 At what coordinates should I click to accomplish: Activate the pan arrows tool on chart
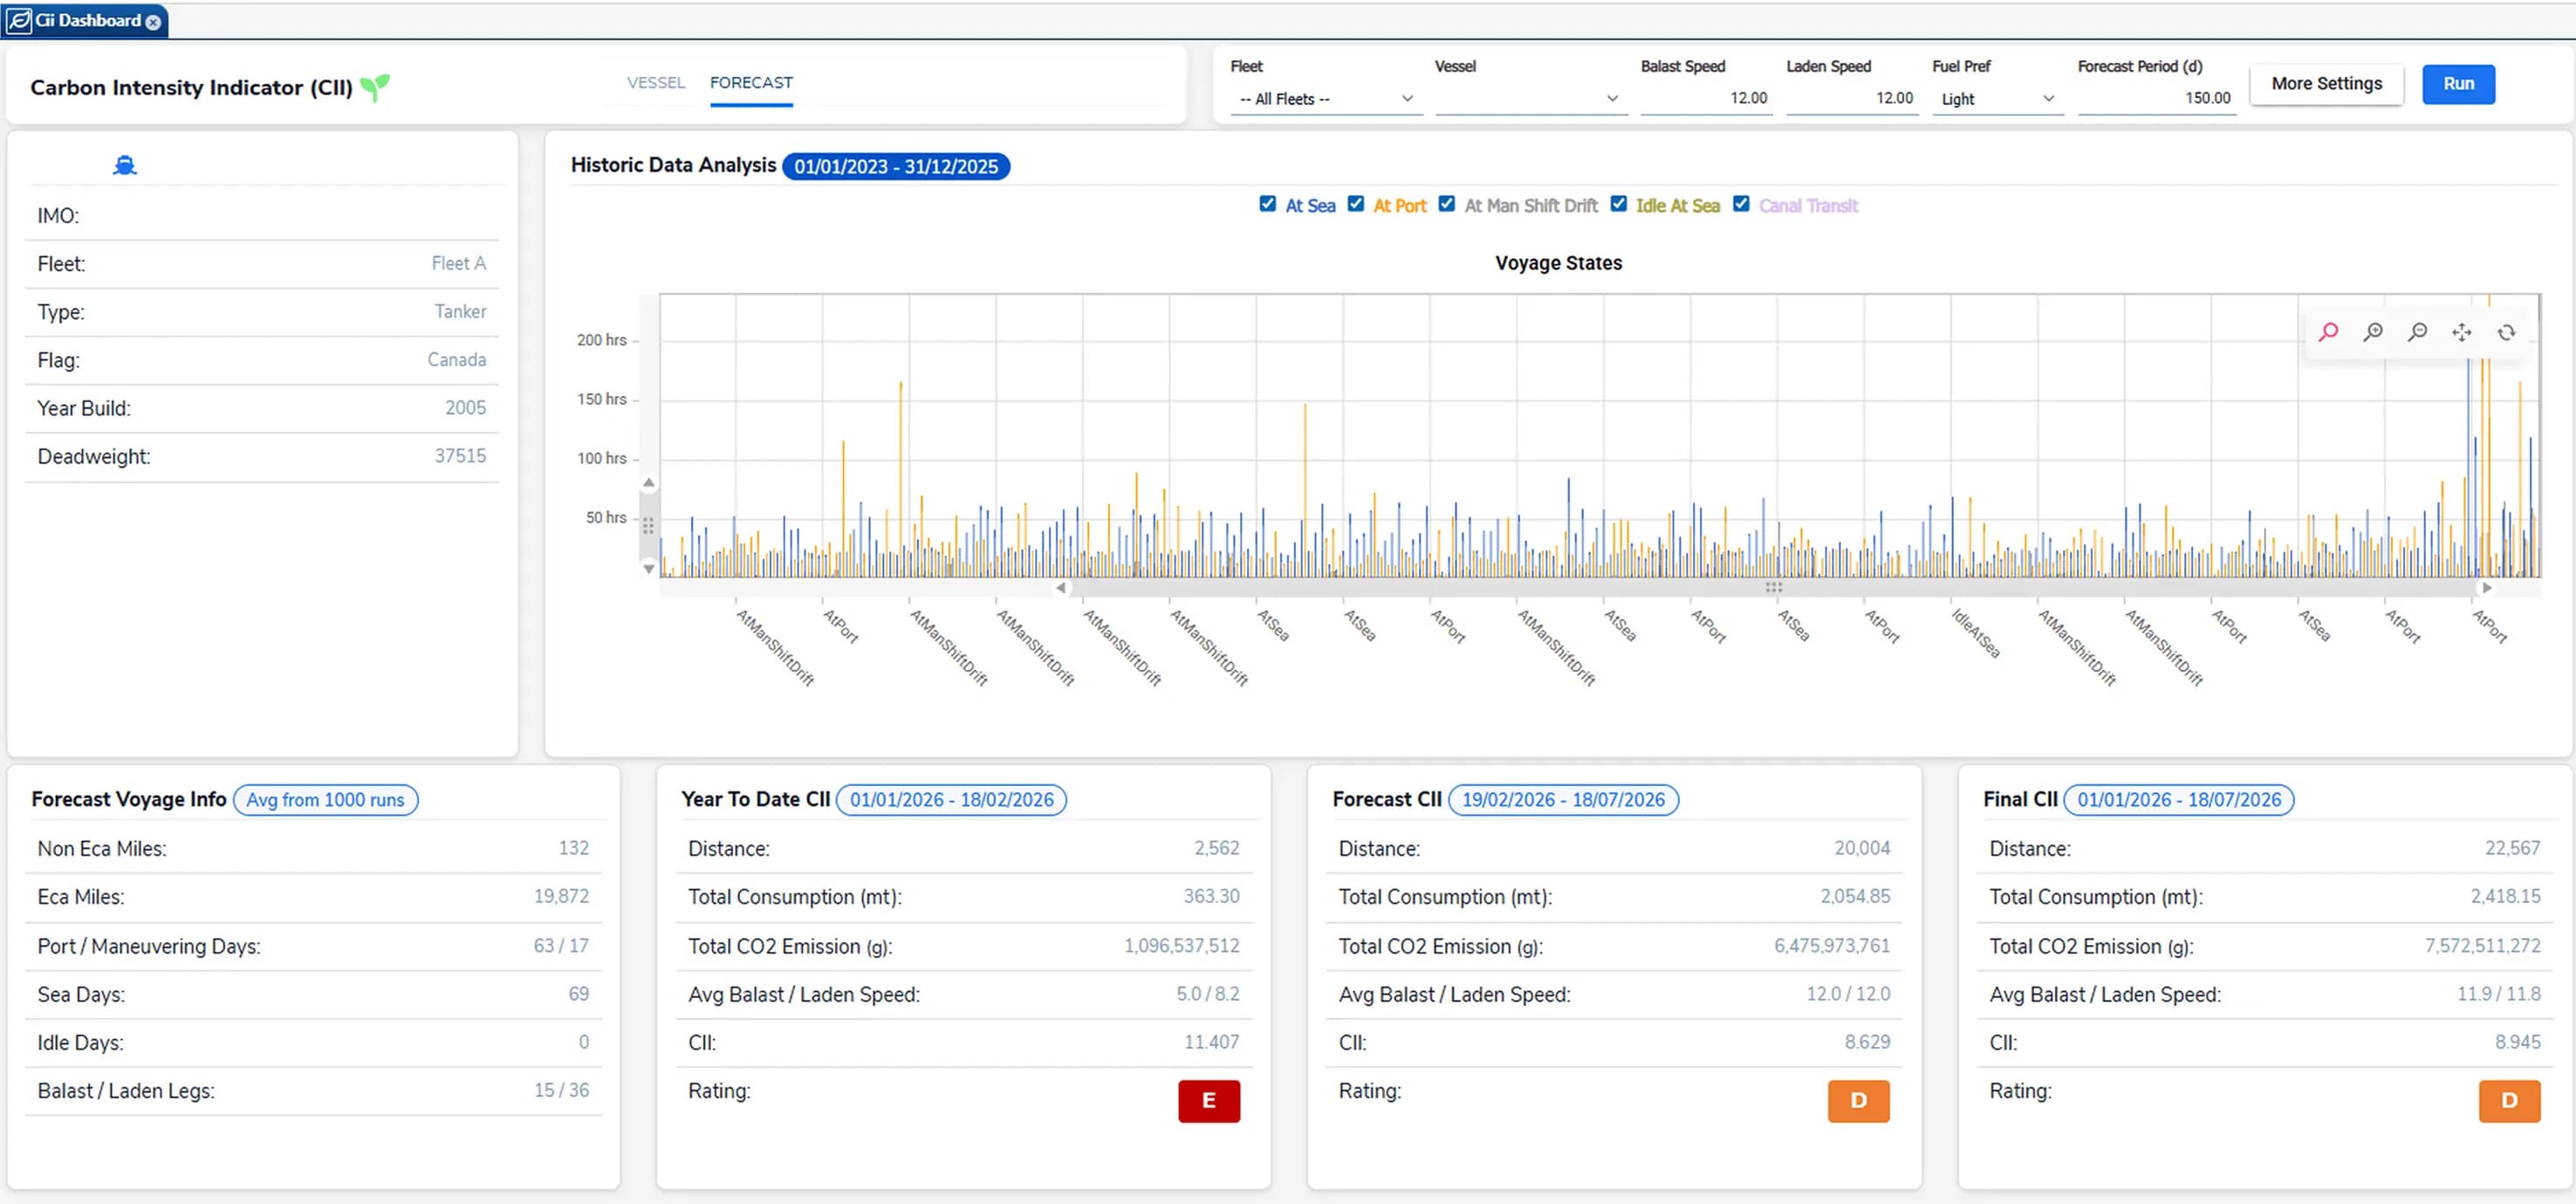2461,332
